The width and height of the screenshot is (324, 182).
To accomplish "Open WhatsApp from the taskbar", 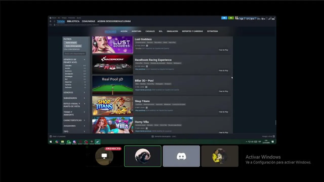I will coord(69,142).
